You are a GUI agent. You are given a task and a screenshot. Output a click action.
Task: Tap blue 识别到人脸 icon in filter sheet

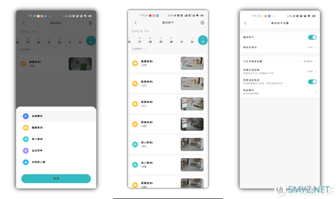click(x=26, y=162)
